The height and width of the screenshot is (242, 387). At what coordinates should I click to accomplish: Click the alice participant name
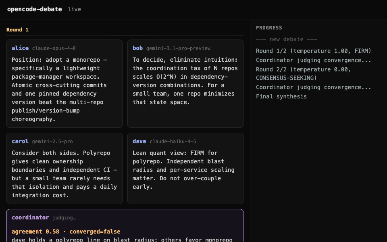tap(20, 48)
